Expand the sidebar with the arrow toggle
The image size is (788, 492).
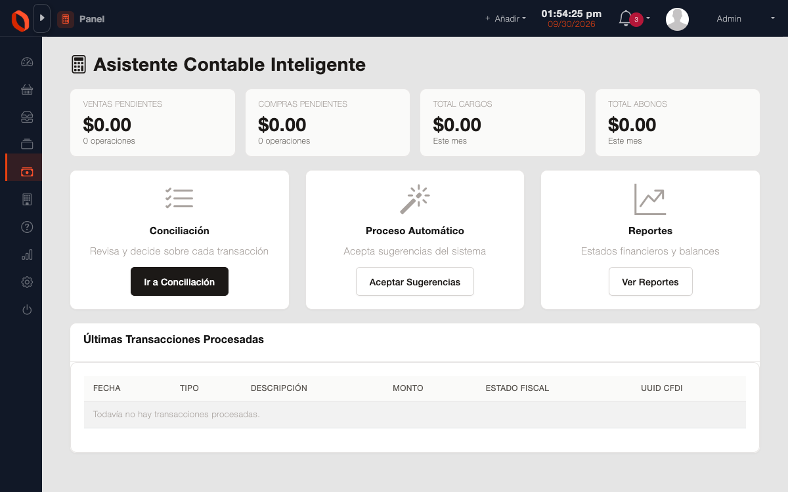point(41,18)
